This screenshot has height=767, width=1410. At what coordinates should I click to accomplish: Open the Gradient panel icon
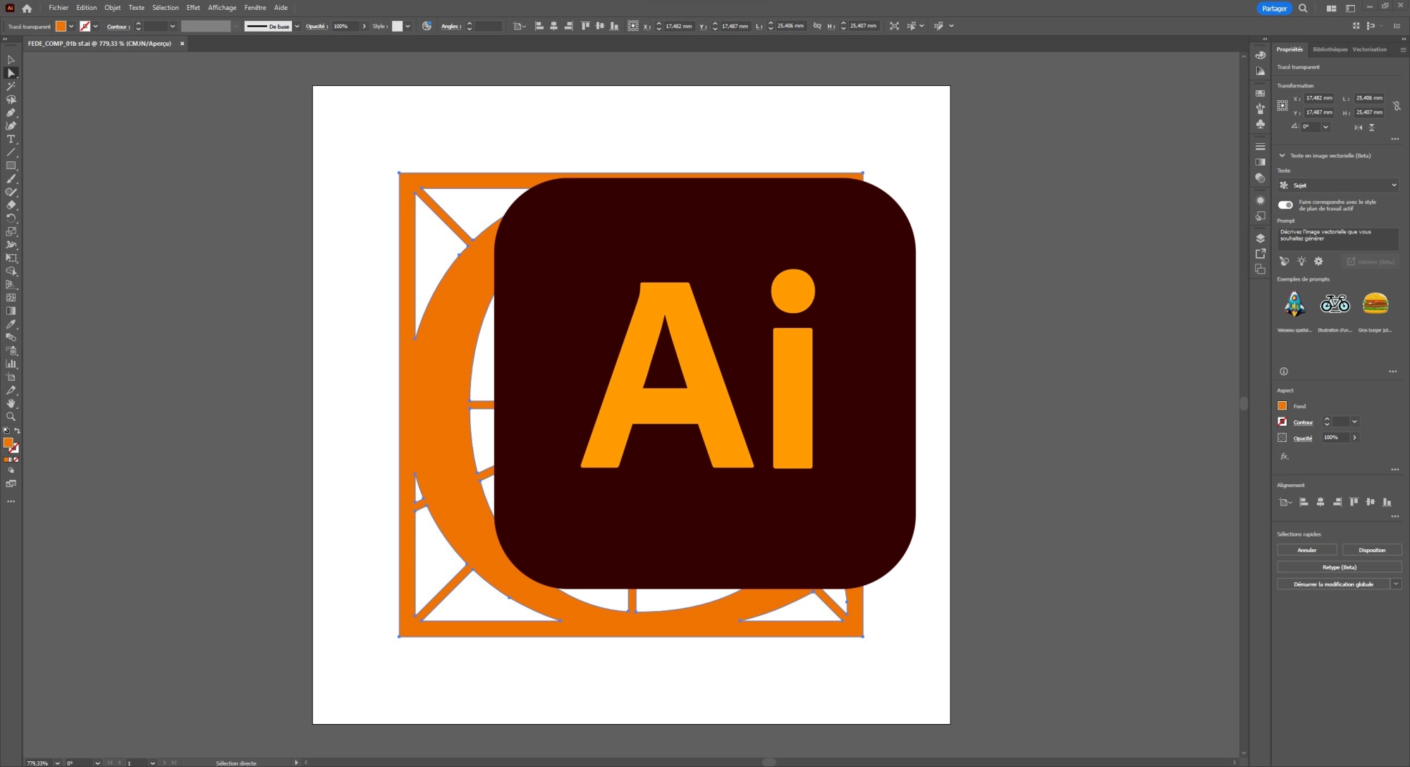(1261, 162)
